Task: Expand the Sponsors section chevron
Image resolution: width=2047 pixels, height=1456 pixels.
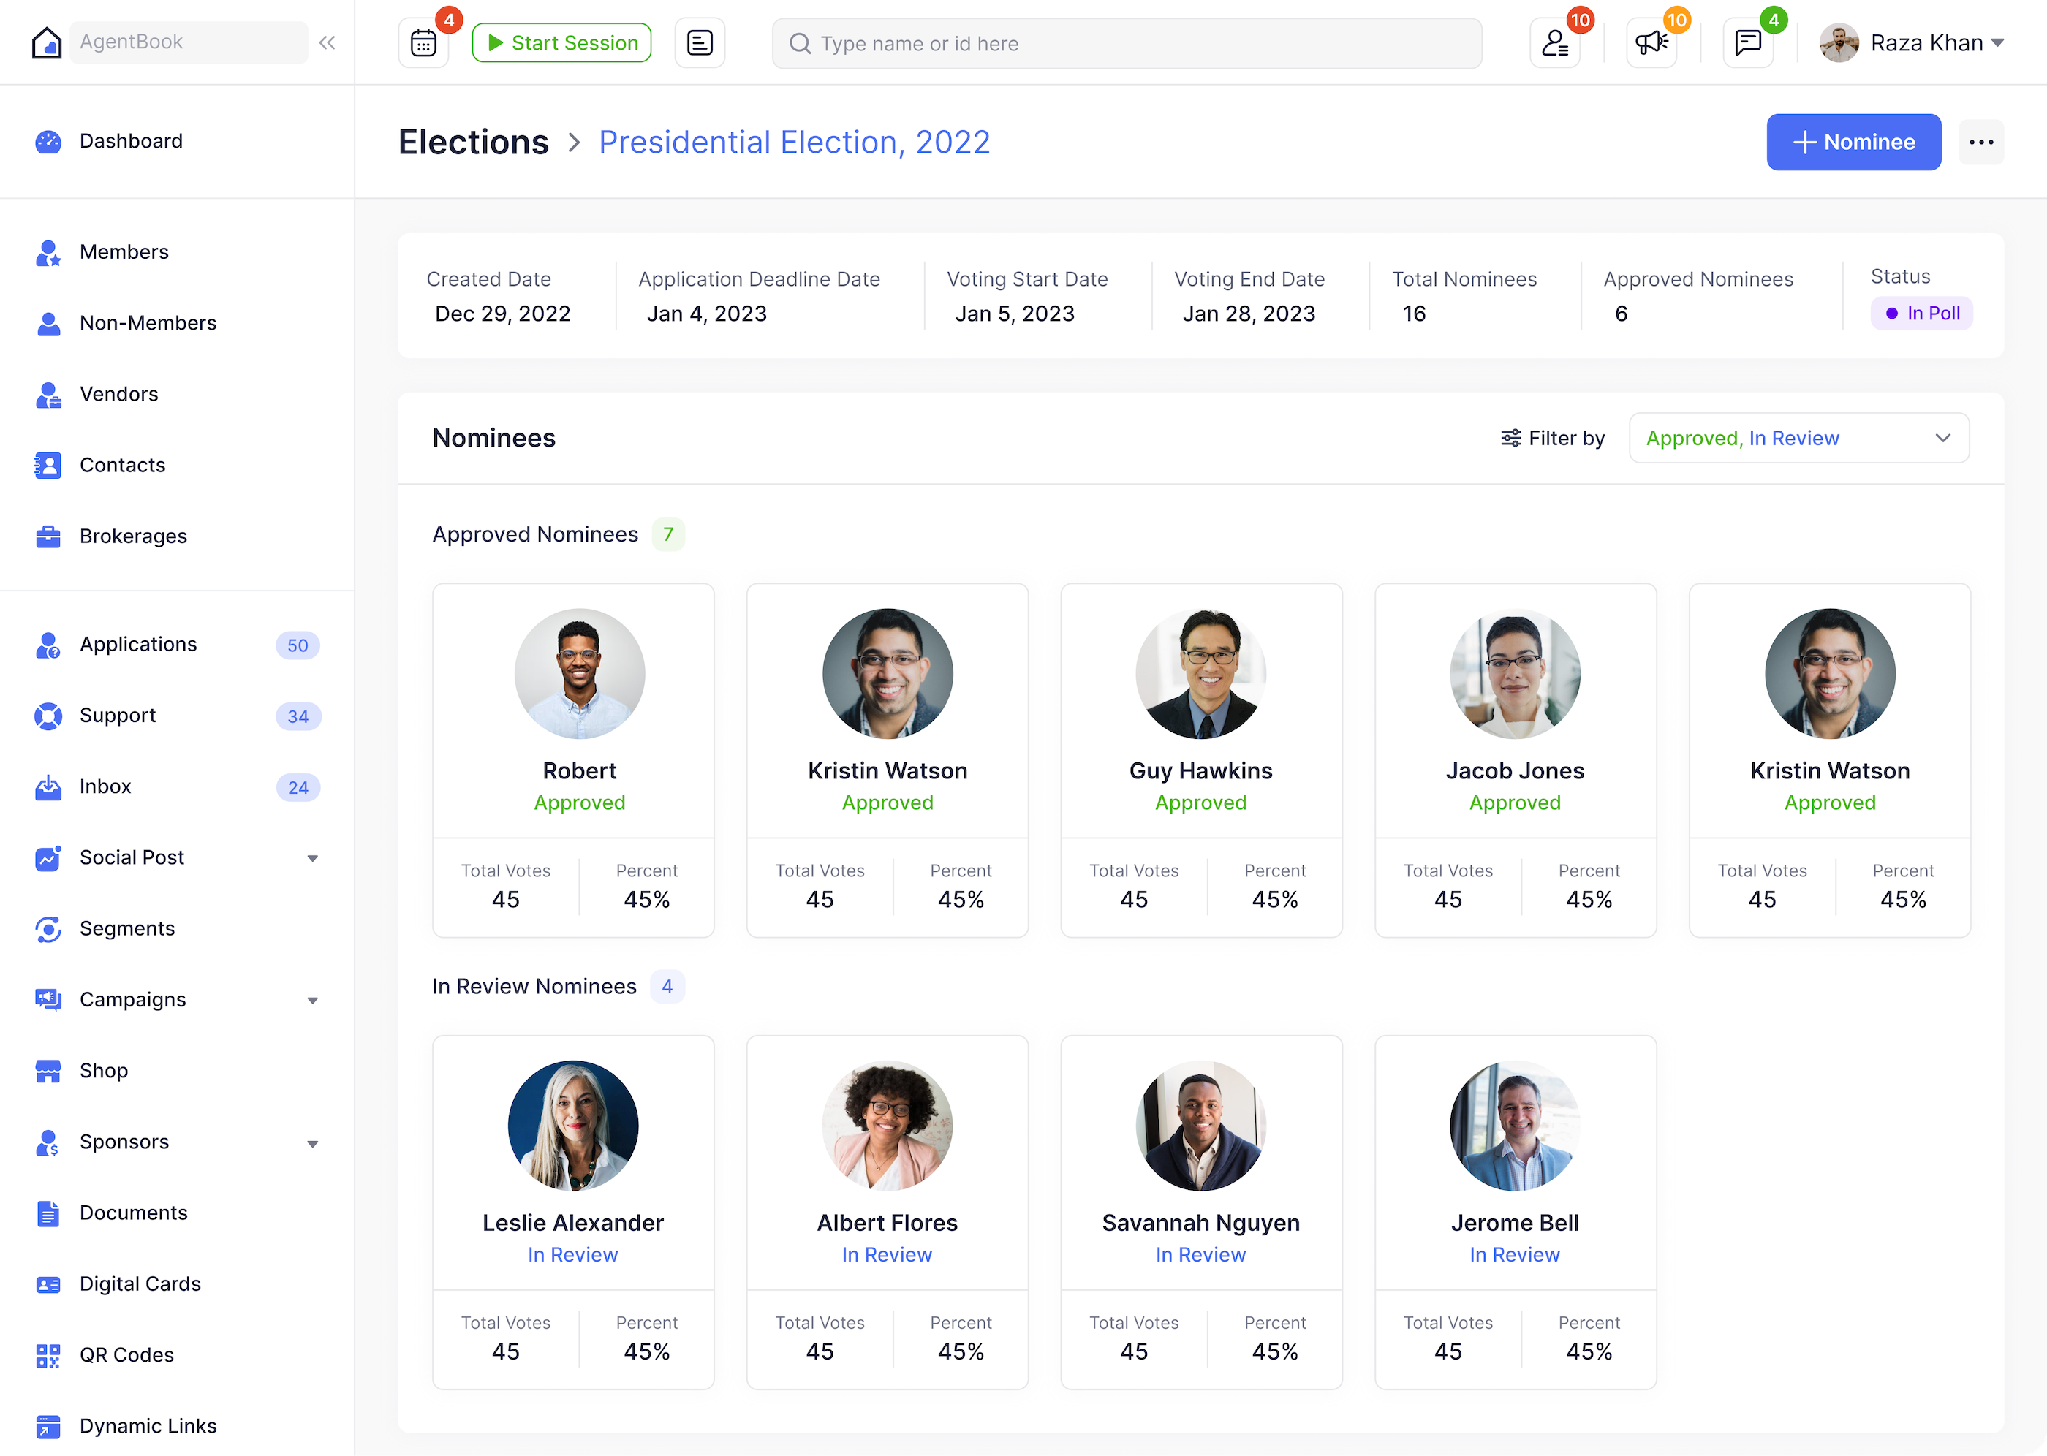Action: (313, 1143)
